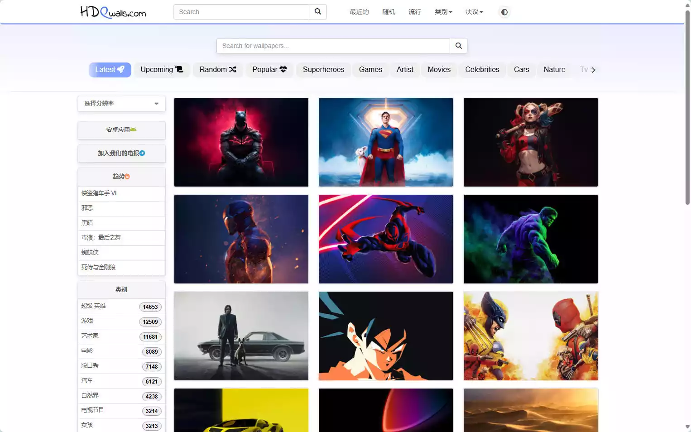Open trending item 毒液: 最后之舞
This screenshot has width=691, height=432.
pos(121,238)
